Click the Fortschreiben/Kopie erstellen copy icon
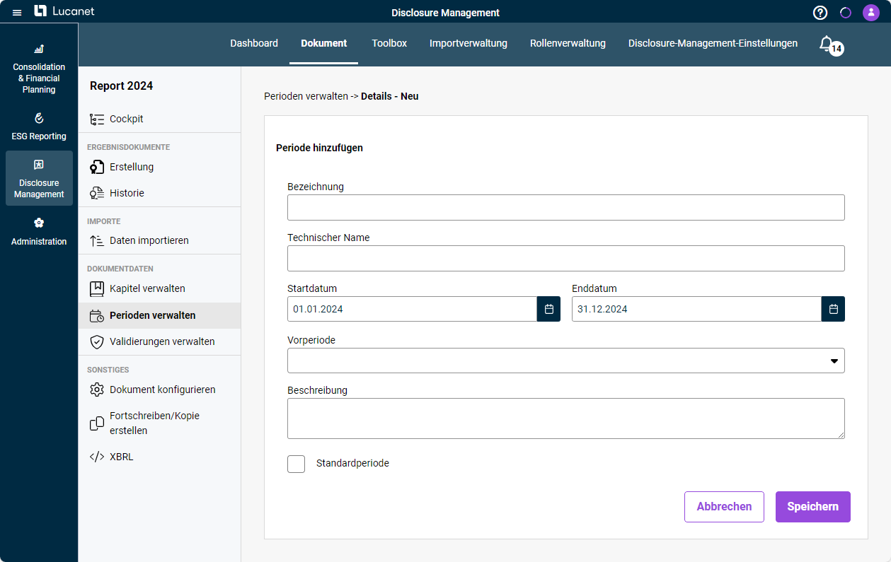This screenshot has width=891, height=562. (97, 423)
